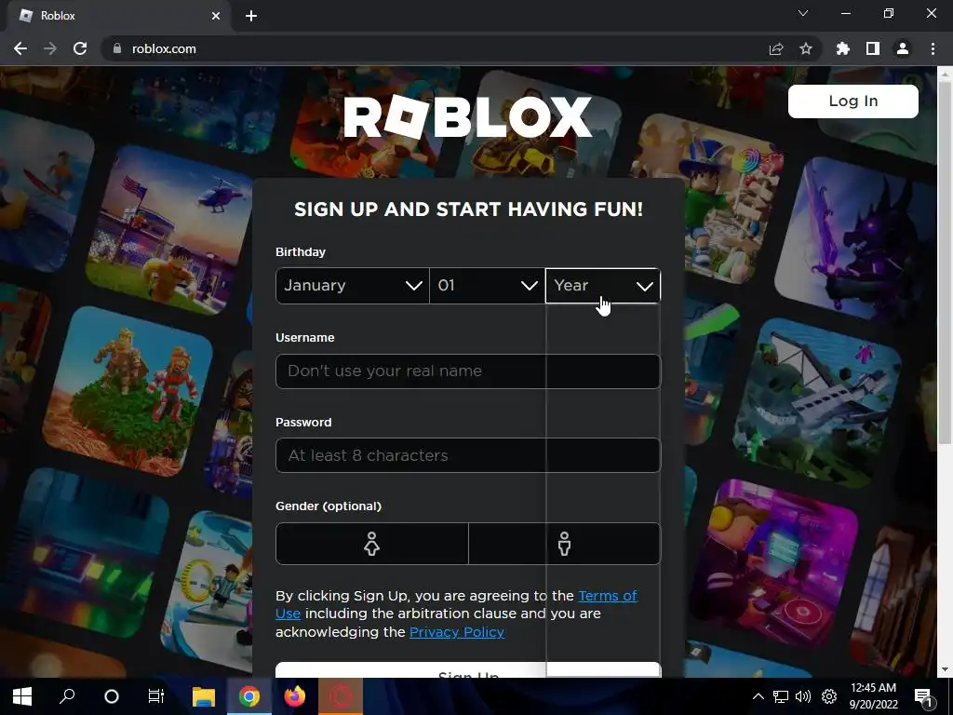Viewport: 953px width, 715px height.
Task: Open Windows taskbar search
Action: (67, 696)
